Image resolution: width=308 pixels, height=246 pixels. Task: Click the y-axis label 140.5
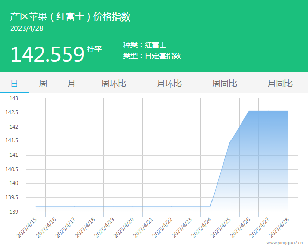tap(12, 169)
